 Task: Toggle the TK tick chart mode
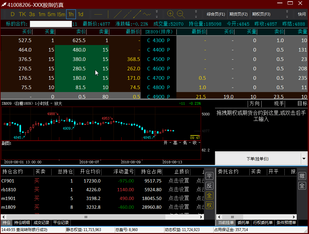click(22, 14)
